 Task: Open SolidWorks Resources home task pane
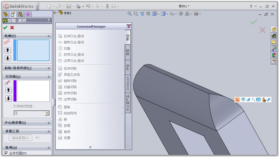(x=274, y=29)
